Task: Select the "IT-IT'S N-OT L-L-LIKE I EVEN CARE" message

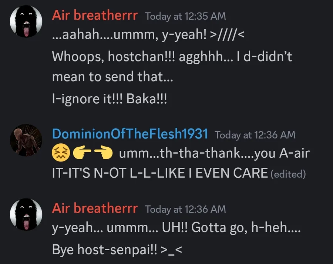Action: [x=160, y=174]
